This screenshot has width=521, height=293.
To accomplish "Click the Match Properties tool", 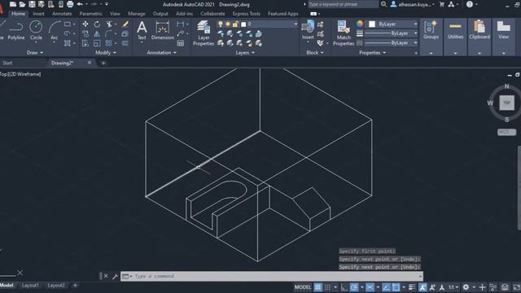I will 344,33.
